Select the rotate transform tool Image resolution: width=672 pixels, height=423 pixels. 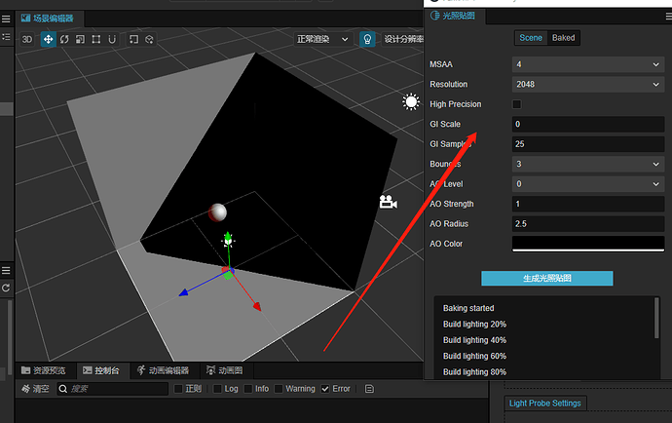[64, 39]
